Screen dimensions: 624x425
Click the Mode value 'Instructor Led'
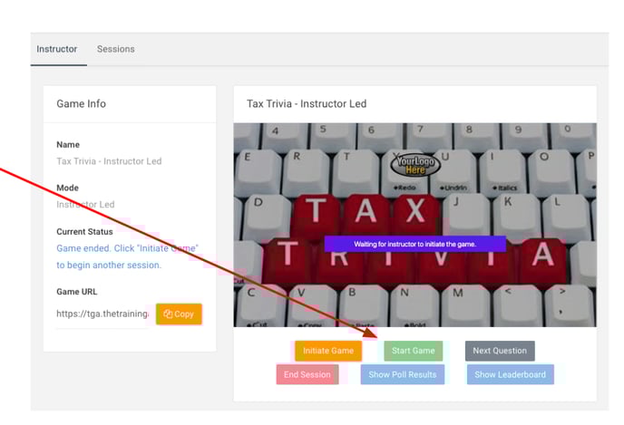[x=85, y=205]
